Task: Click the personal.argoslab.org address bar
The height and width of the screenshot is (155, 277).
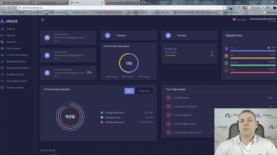Action: (x=120, y=8)
